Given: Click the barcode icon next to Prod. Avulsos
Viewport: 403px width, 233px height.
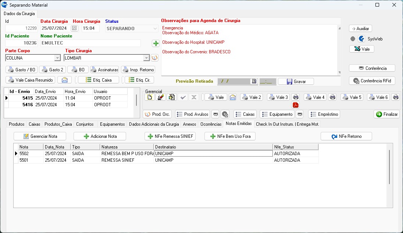Looking at the screenshot, I should click(x=216, y=114).
